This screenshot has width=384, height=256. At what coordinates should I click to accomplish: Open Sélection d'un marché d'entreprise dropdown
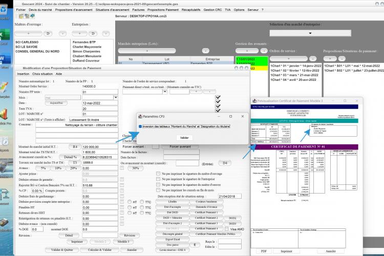(310, 33)
